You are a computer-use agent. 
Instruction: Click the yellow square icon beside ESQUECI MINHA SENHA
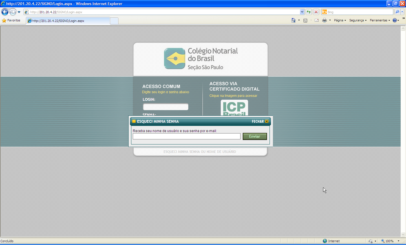(x=134, y=121)
